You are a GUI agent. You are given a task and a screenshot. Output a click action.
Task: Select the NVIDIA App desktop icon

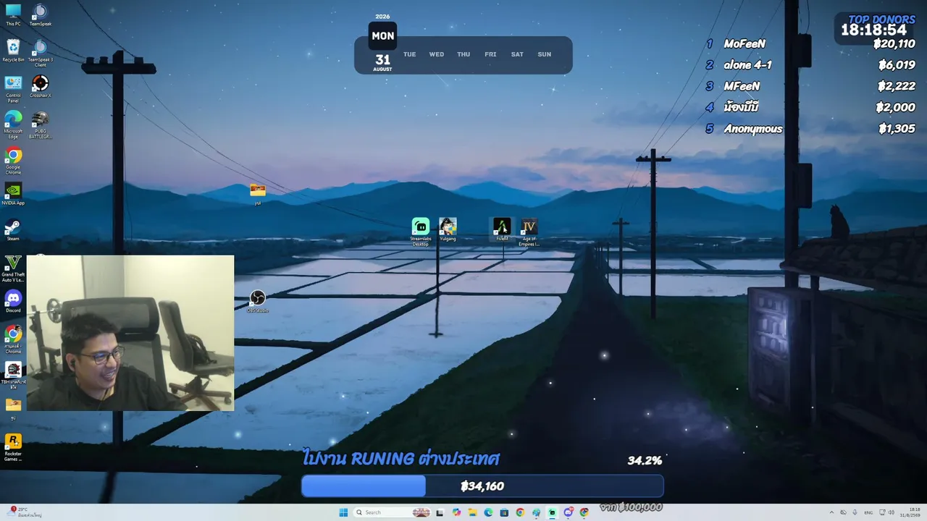click(13, 194)
